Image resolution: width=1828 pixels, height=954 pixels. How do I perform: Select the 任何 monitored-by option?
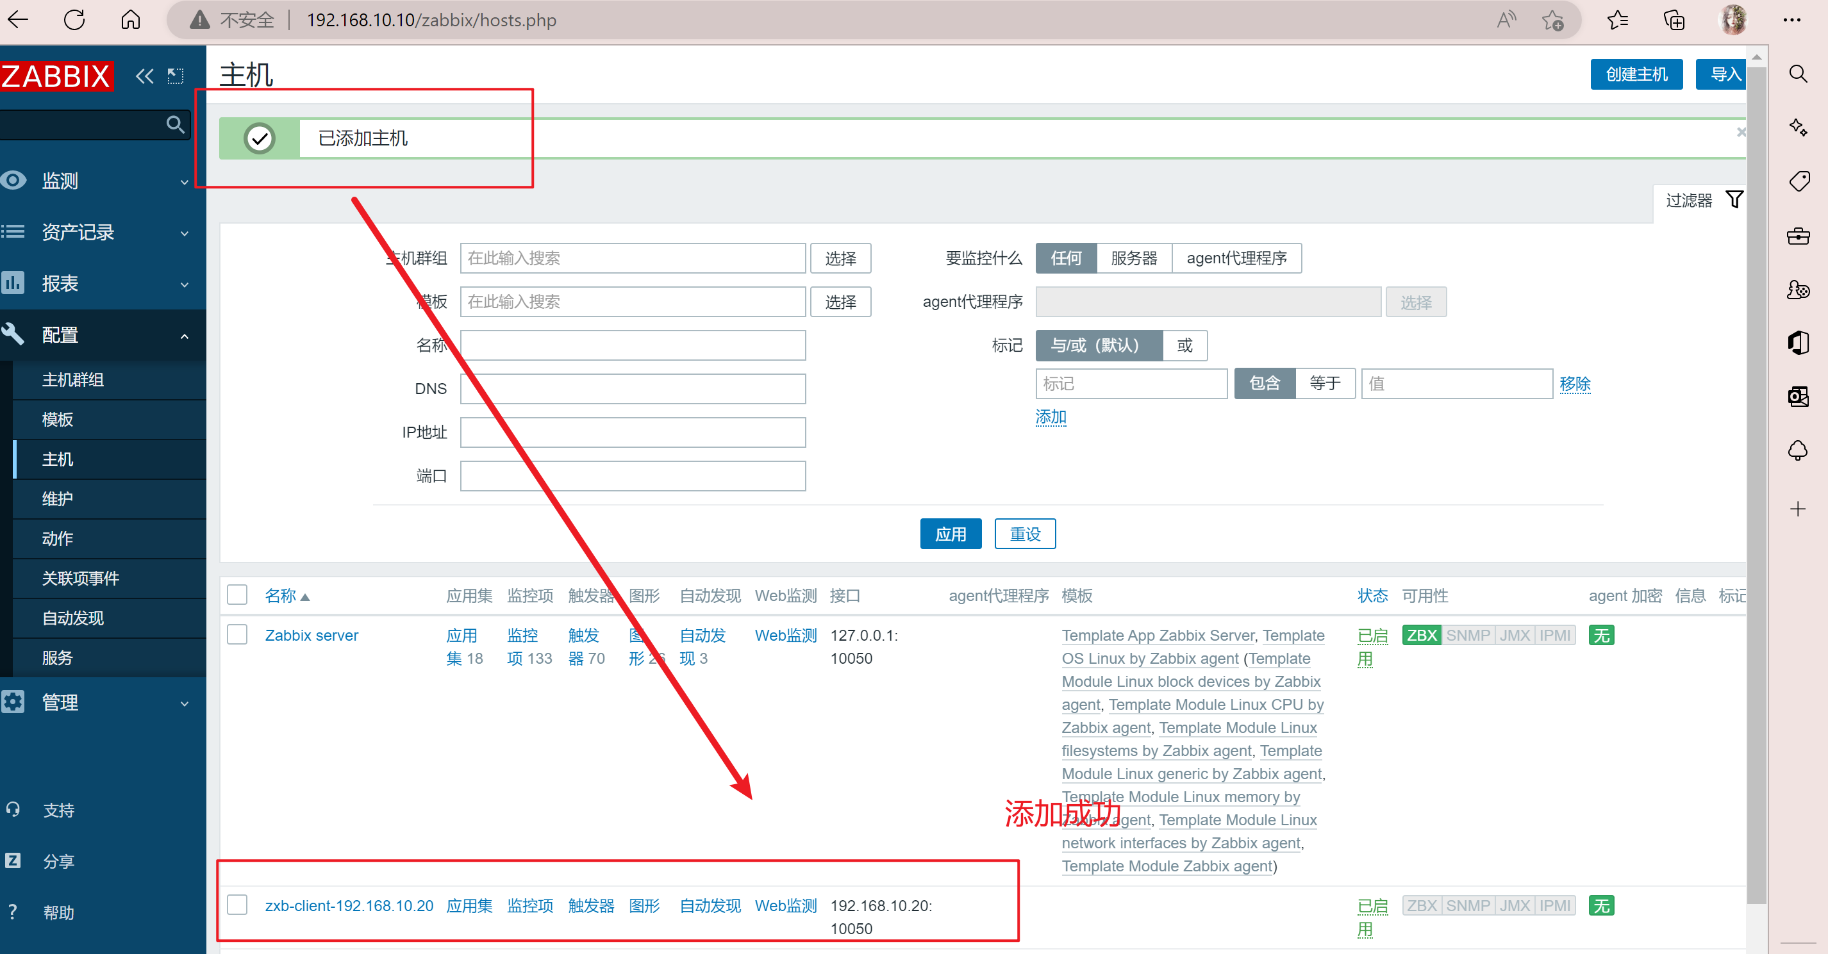click(1066, 258)
